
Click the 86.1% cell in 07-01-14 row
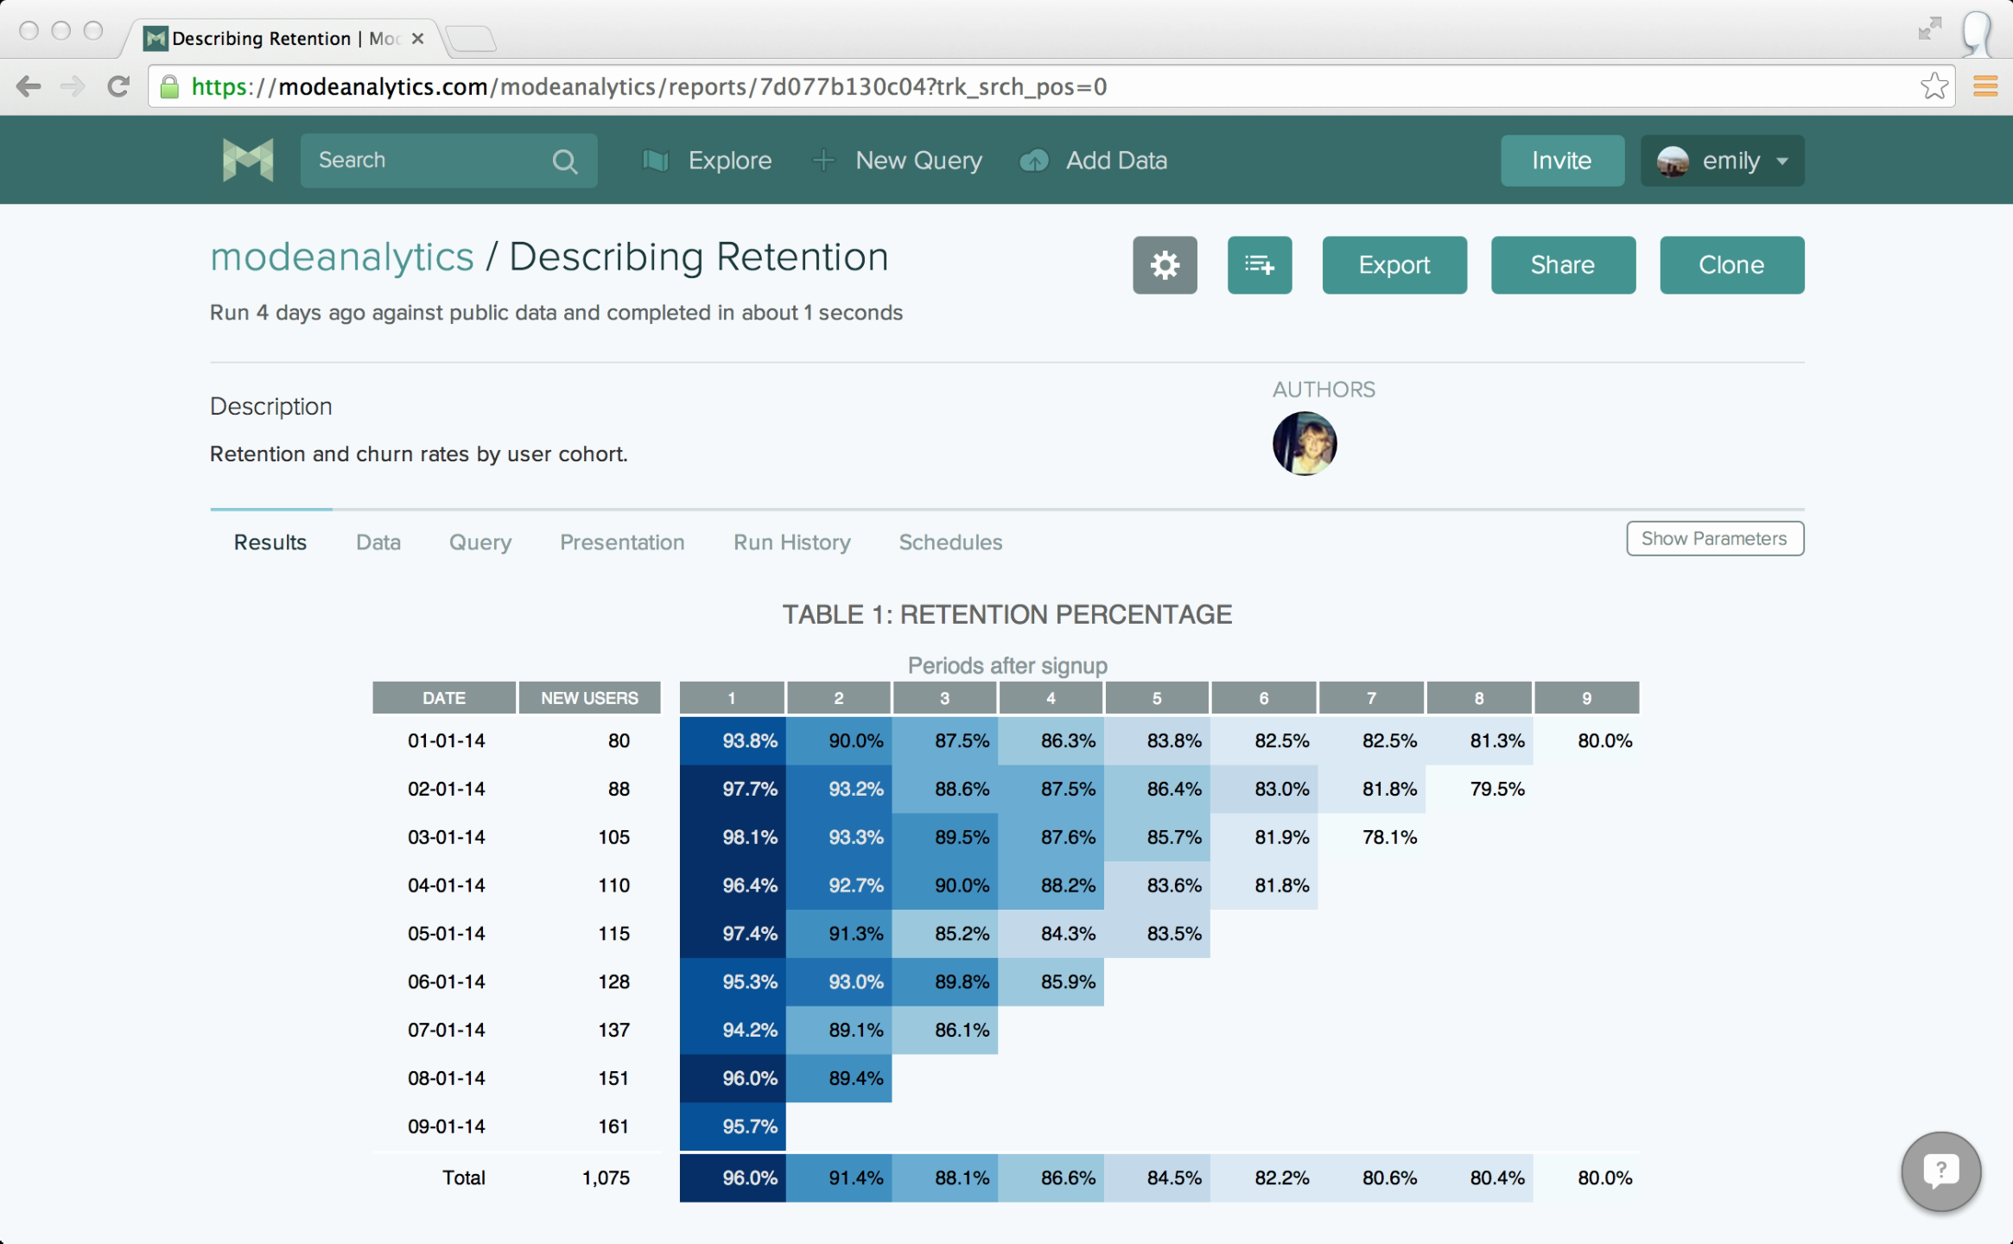coord(944,1030)
